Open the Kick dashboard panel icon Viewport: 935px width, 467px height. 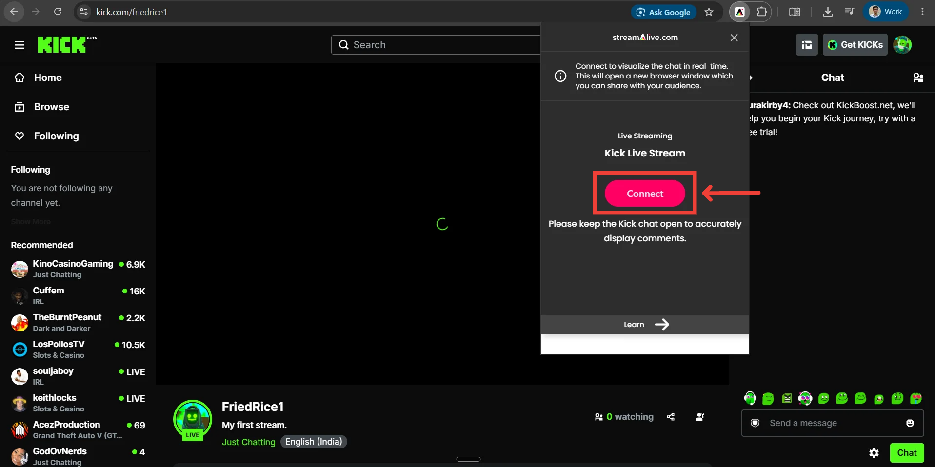point(807,45)
